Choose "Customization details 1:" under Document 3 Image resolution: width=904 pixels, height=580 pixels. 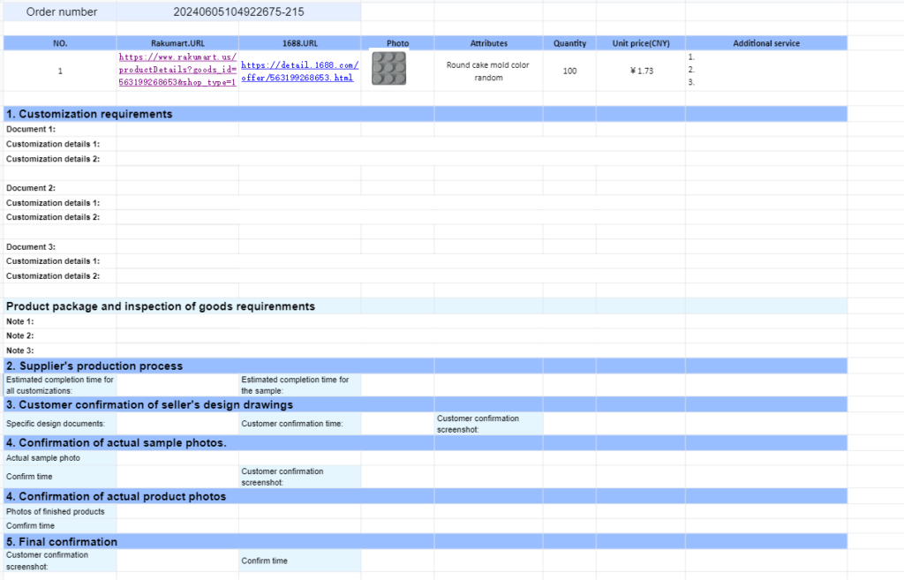pyautogui.click(x=53, y=261)
